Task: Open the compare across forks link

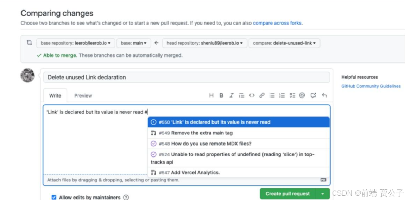Action: 277,23
